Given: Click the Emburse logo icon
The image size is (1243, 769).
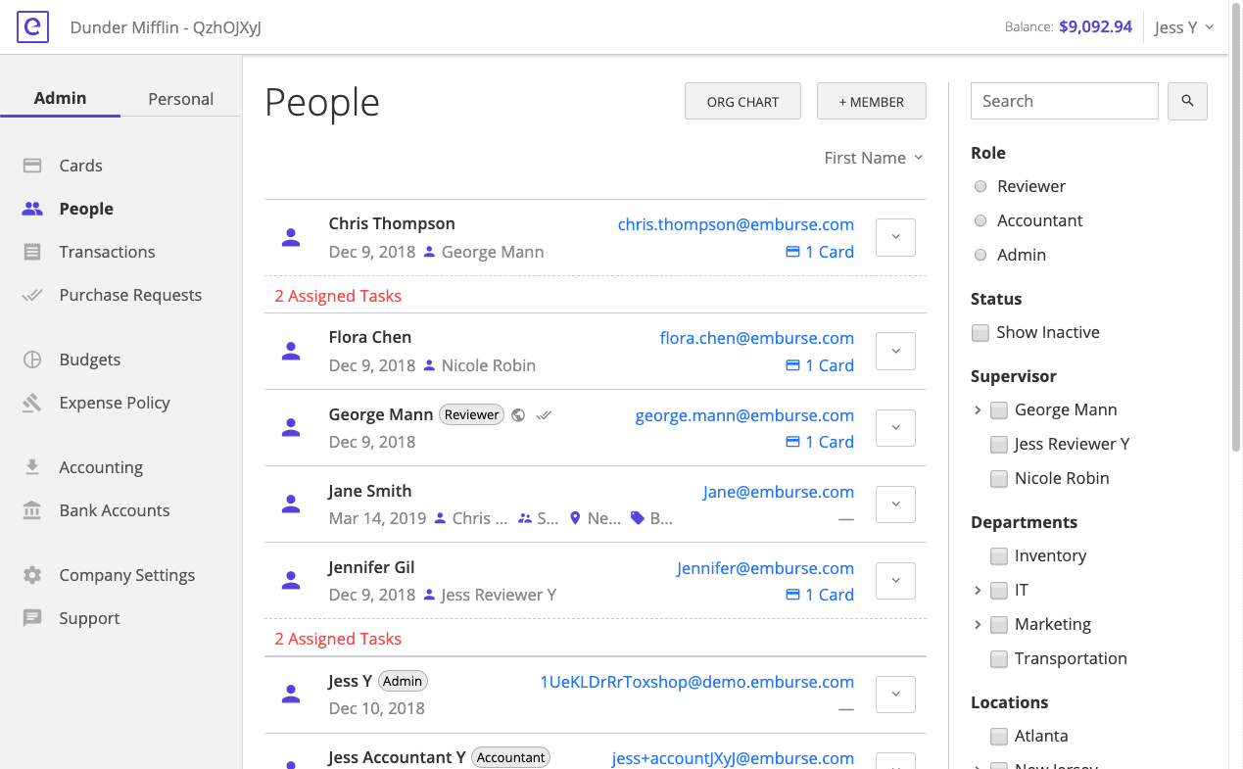Looking at the screenshot, I should (32, 27).
